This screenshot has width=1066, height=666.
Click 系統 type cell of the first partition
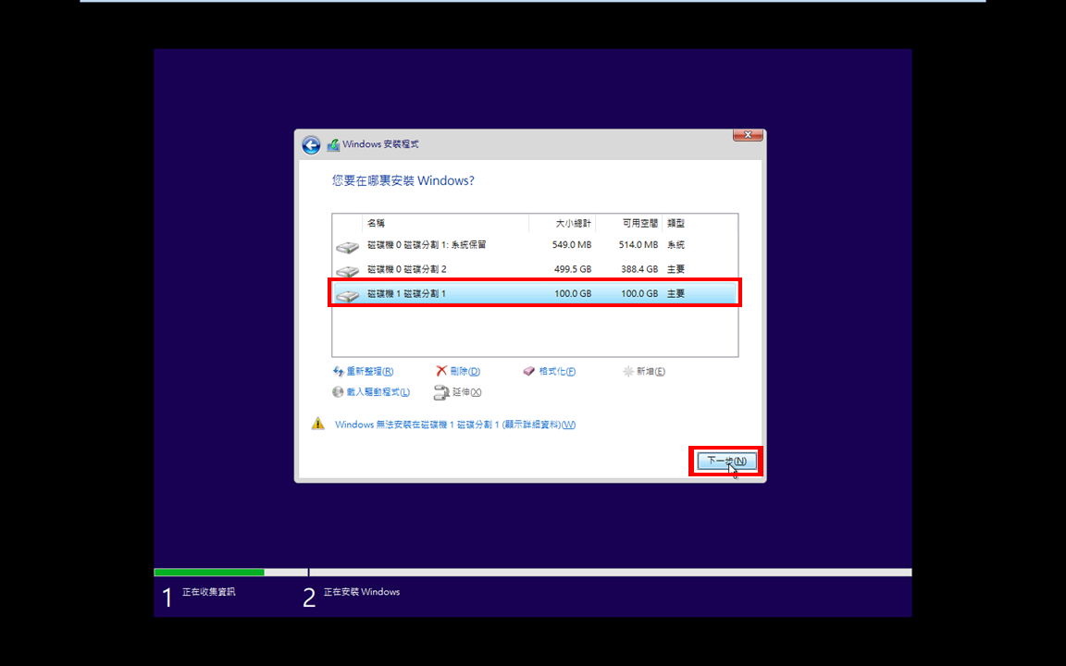tap(676, 244)
